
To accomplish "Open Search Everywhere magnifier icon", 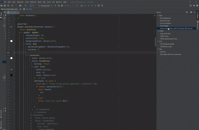I will point(191,6).
